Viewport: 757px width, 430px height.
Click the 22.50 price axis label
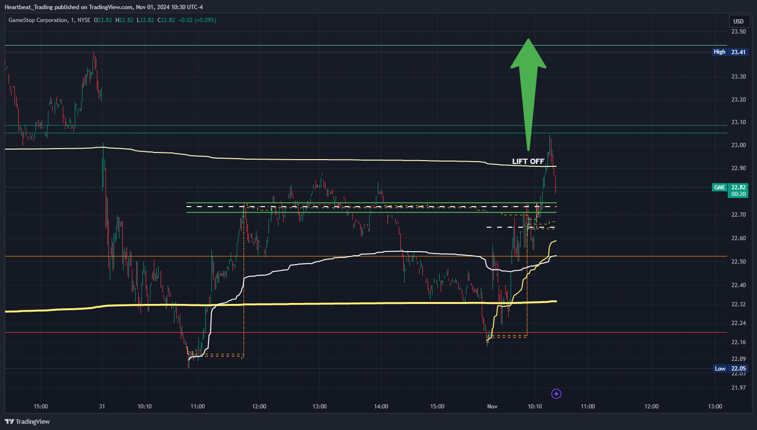[738, 262]
